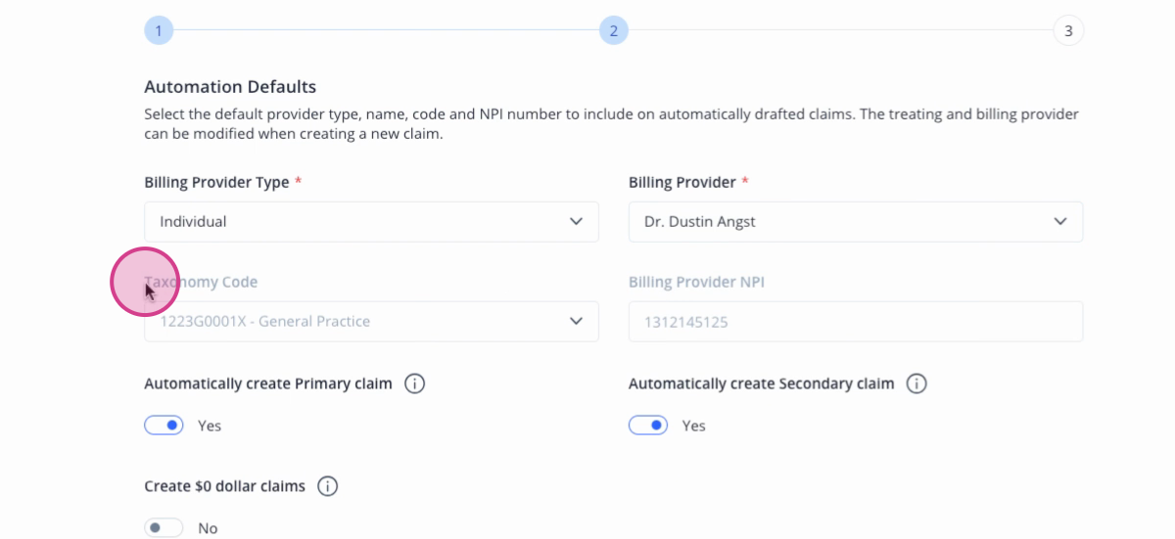This screenshot has width=1175, height=539.
Task: Click the Automatically create Primary claim label
Action: tap(268, 383)
